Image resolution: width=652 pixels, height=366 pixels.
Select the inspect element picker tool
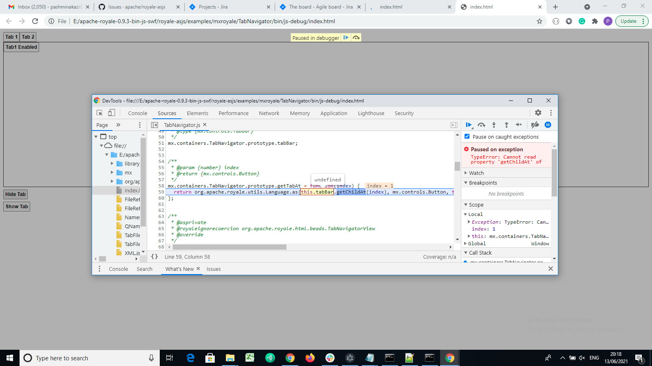[99, 113]
